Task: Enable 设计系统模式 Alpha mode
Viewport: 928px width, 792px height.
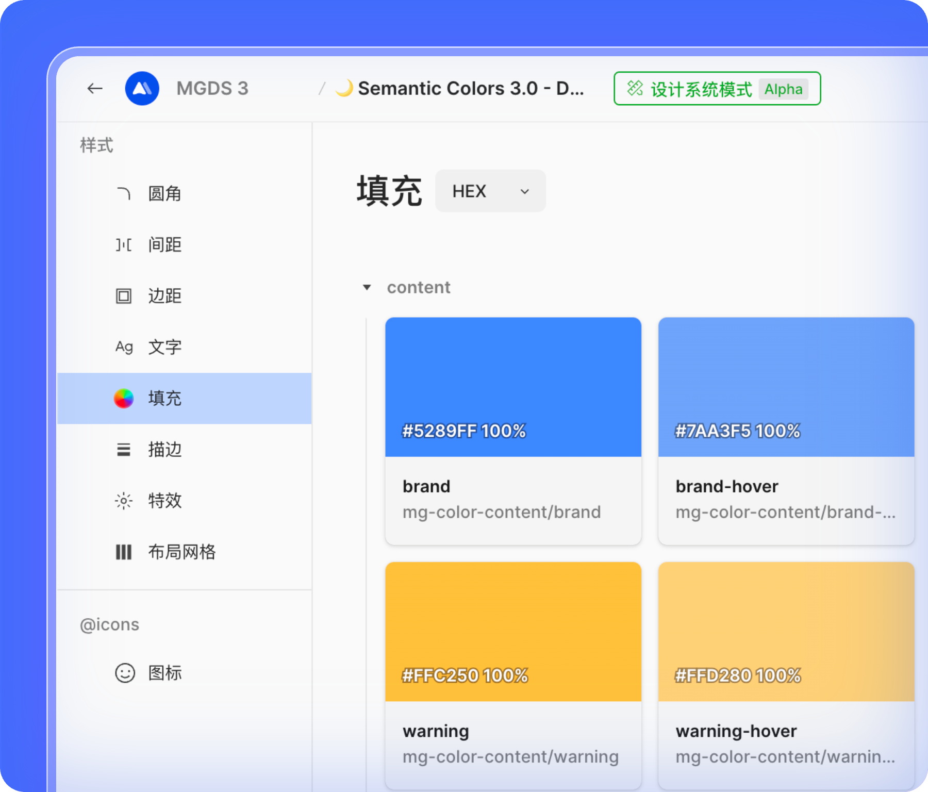Action: pos(717,88)
